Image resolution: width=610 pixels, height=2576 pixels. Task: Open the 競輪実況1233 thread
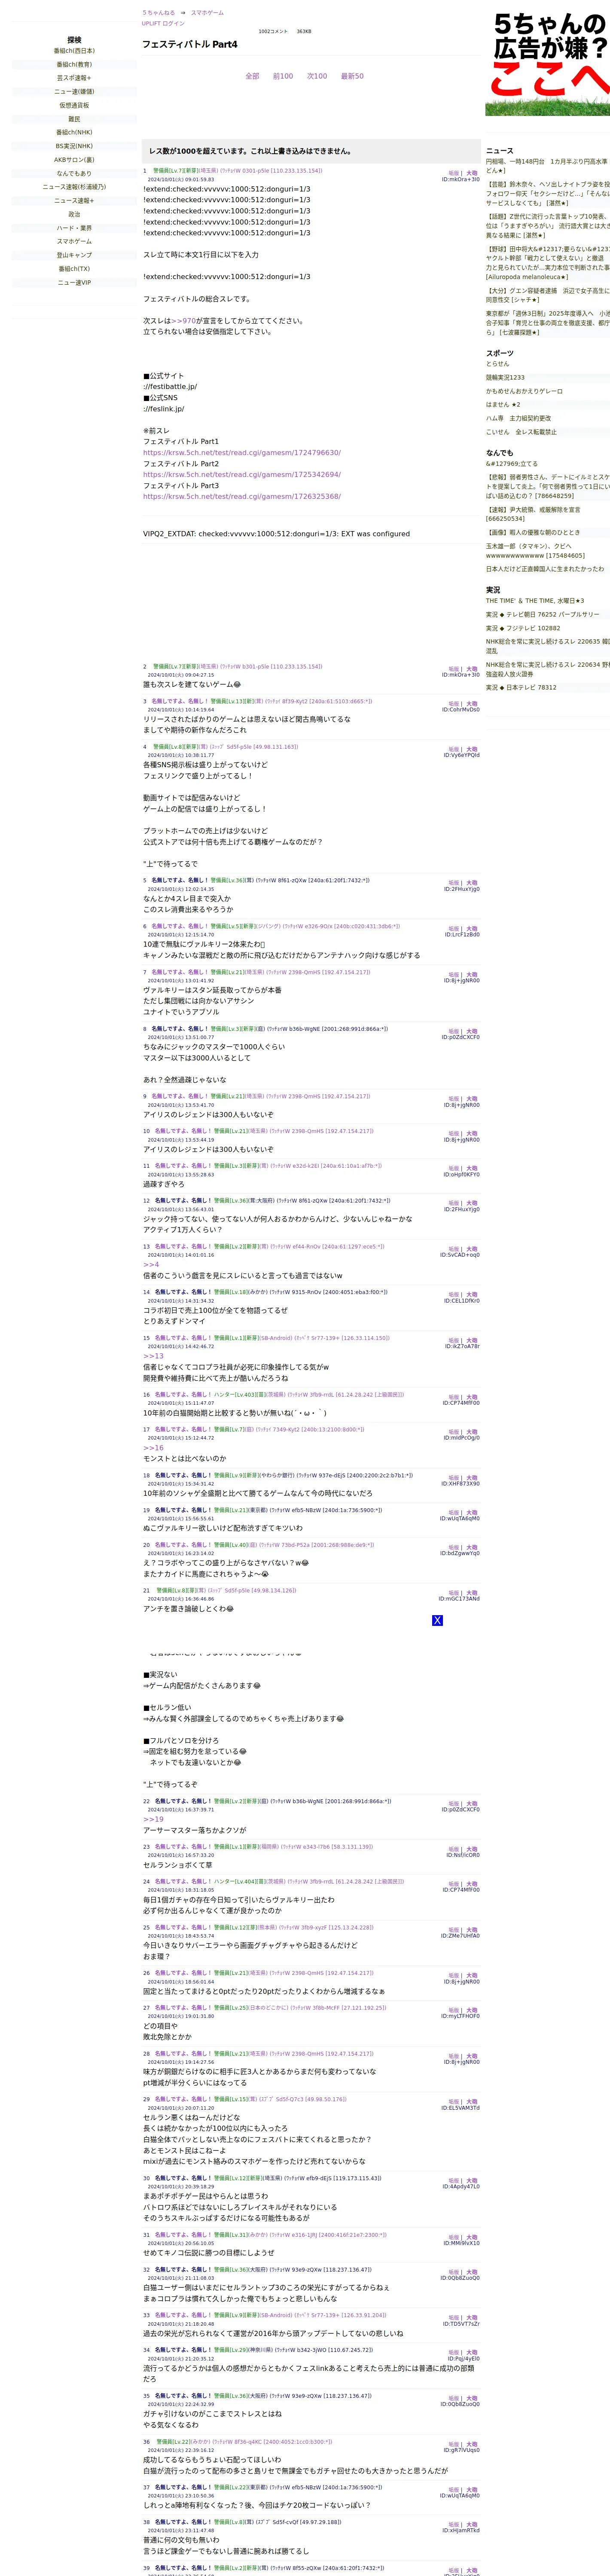click(505, 378)
